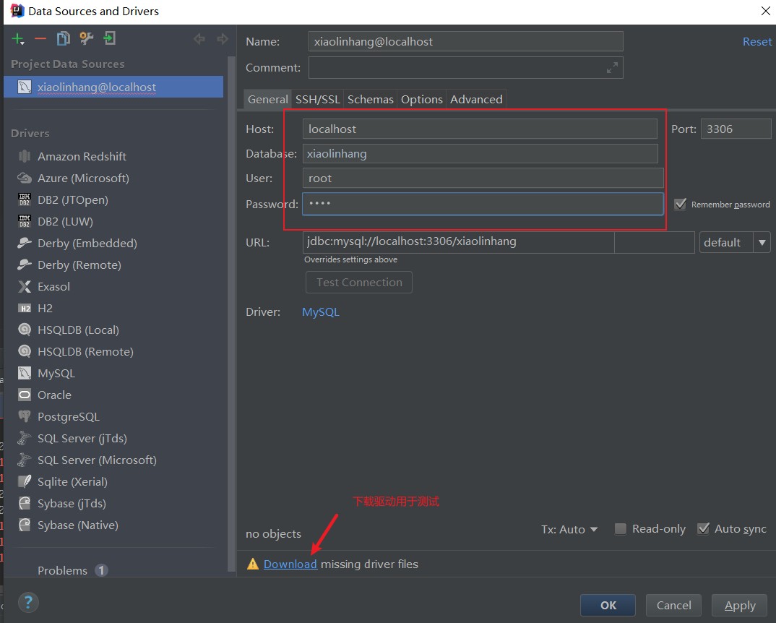776x623 pixels.
Task: Open the add data source dropdown arrow
Action: (22, 43)
